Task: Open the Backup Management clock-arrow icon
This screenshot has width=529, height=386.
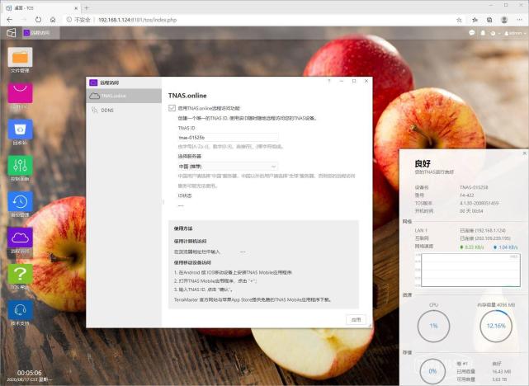Action: click(21, 201)
